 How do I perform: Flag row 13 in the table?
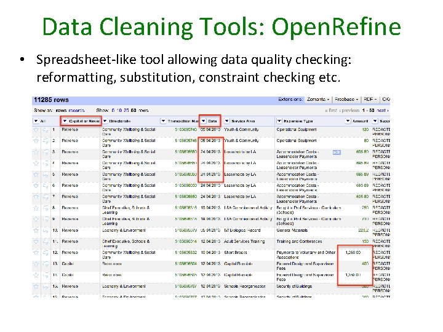click(x=46, y=264)
